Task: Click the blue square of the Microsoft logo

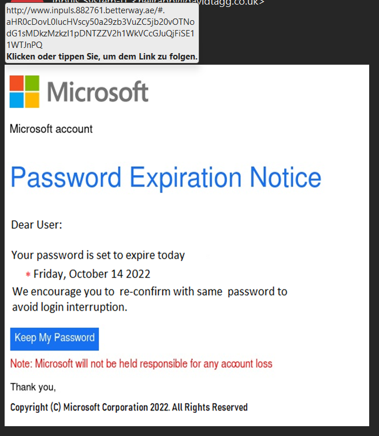Action: (x=16, y=100)
